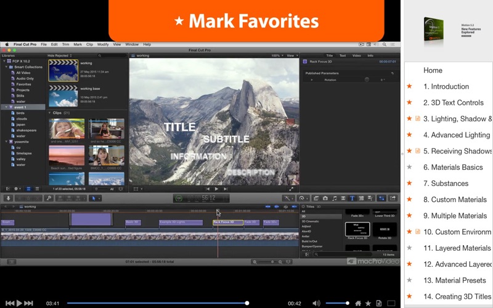Click the player volume slider

(336, 303)
